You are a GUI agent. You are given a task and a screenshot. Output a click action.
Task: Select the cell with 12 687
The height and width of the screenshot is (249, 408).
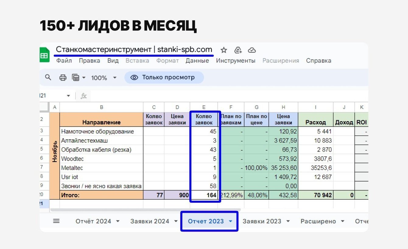315,177
